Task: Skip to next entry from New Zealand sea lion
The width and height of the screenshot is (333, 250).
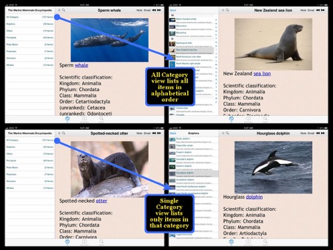Action: (323, 10)
